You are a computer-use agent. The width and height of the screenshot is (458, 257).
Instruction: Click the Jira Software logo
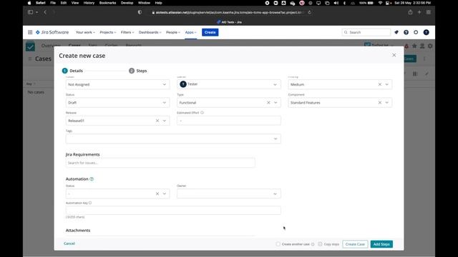(x=52, y=32)
